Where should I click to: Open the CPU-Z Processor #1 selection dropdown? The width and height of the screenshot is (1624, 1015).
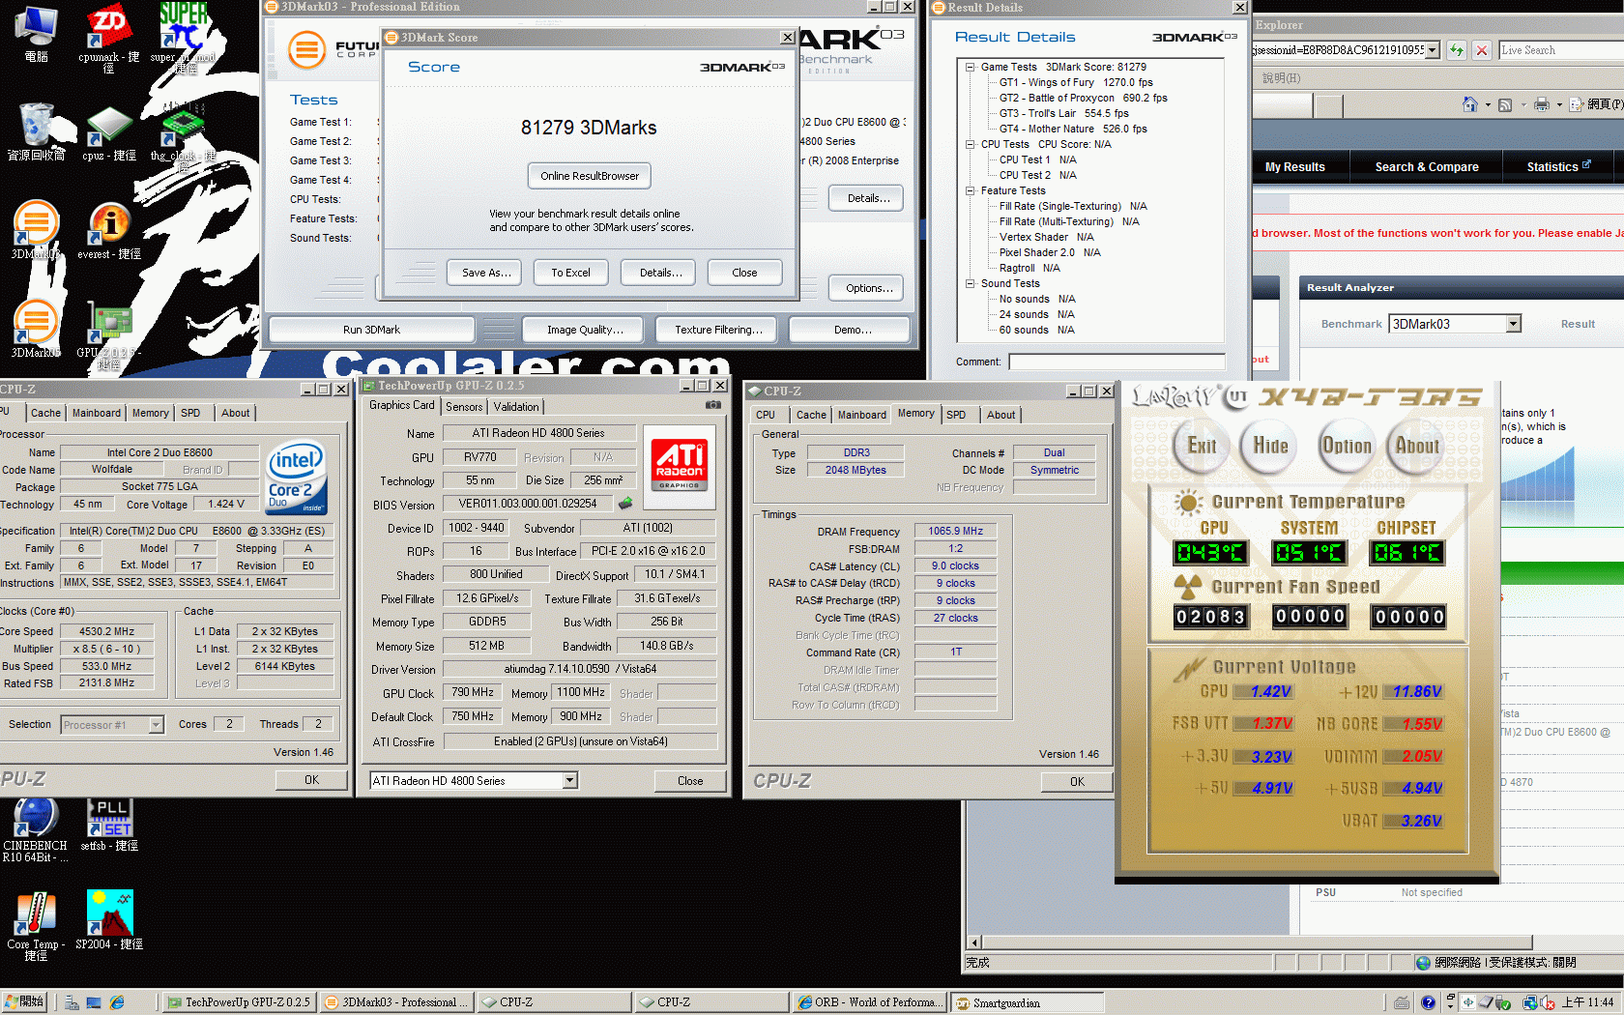pyautogui.click(x=156, y=724)
